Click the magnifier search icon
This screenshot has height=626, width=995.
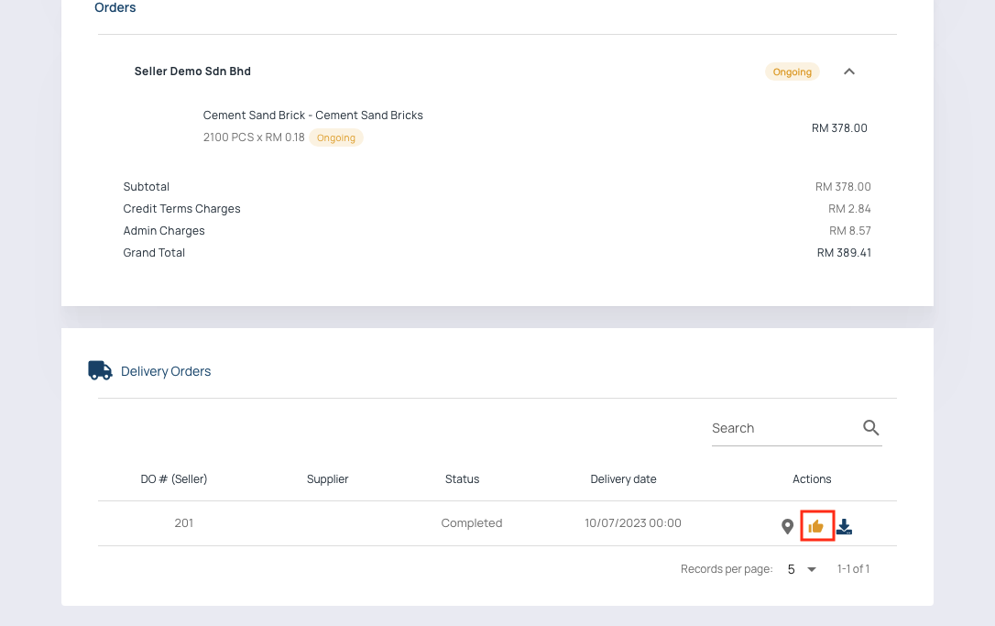coord(870,428)
